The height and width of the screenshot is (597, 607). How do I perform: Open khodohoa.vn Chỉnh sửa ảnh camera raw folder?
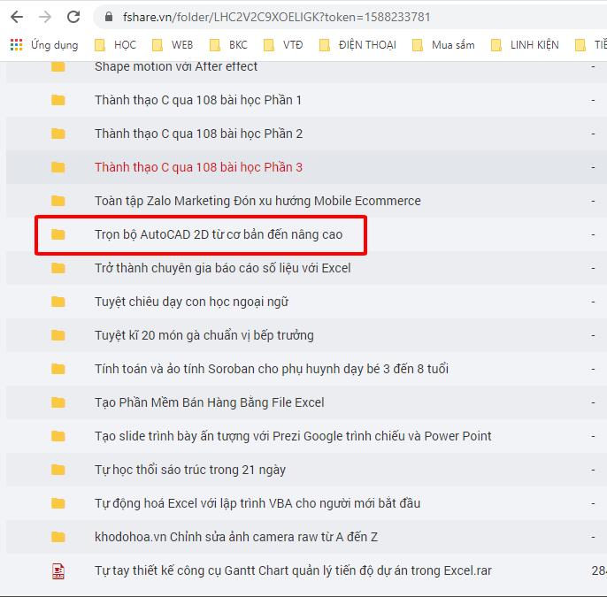point(236,537)
